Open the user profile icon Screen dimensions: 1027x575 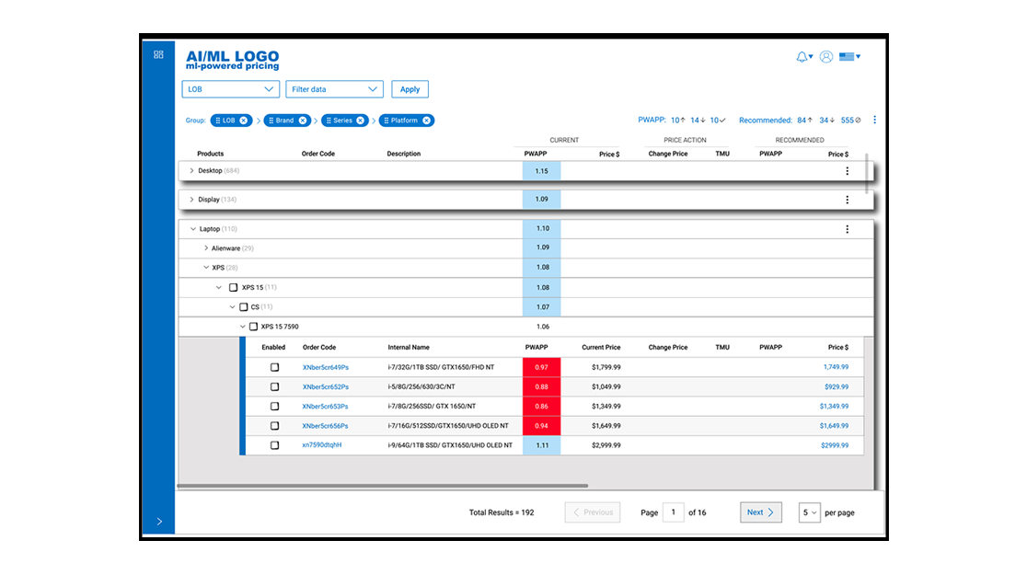click(826, 57)
